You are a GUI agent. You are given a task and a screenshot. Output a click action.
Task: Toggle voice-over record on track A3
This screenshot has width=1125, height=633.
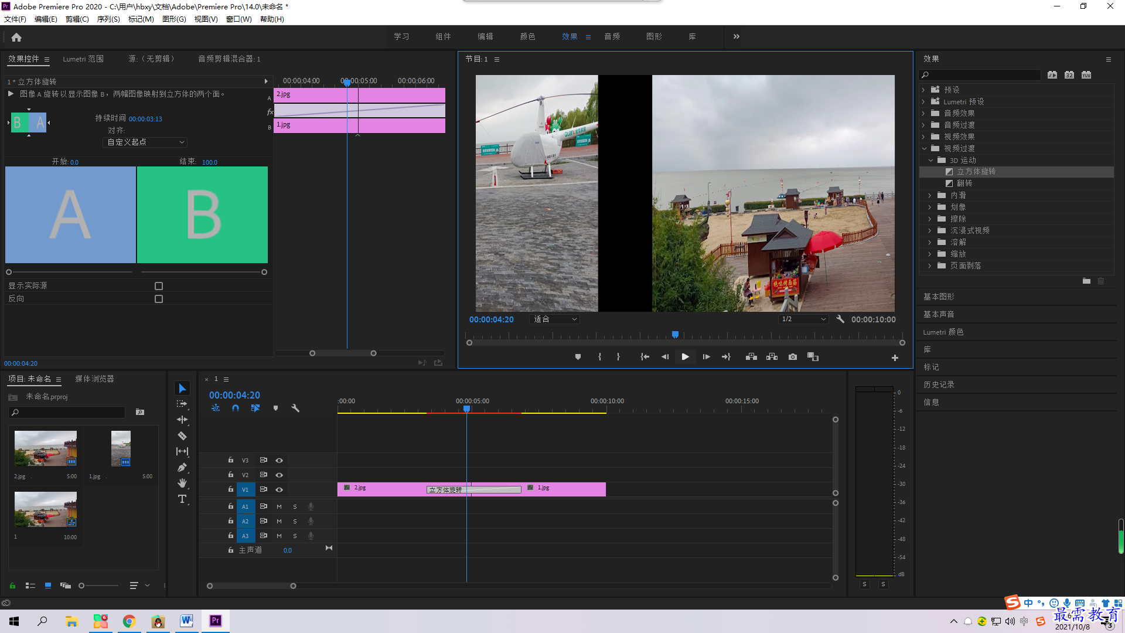311,536
